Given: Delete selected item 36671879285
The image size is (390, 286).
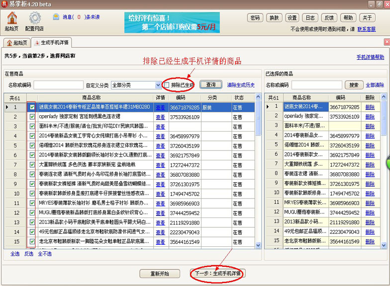Looking at the screenshot, I should click(370, 107).
